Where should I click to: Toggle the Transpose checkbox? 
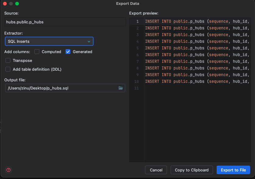click(x=8, y=60)
